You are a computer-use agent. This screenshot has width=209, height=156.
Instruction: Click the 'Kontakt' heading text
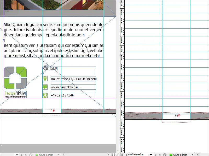[49, 68]
